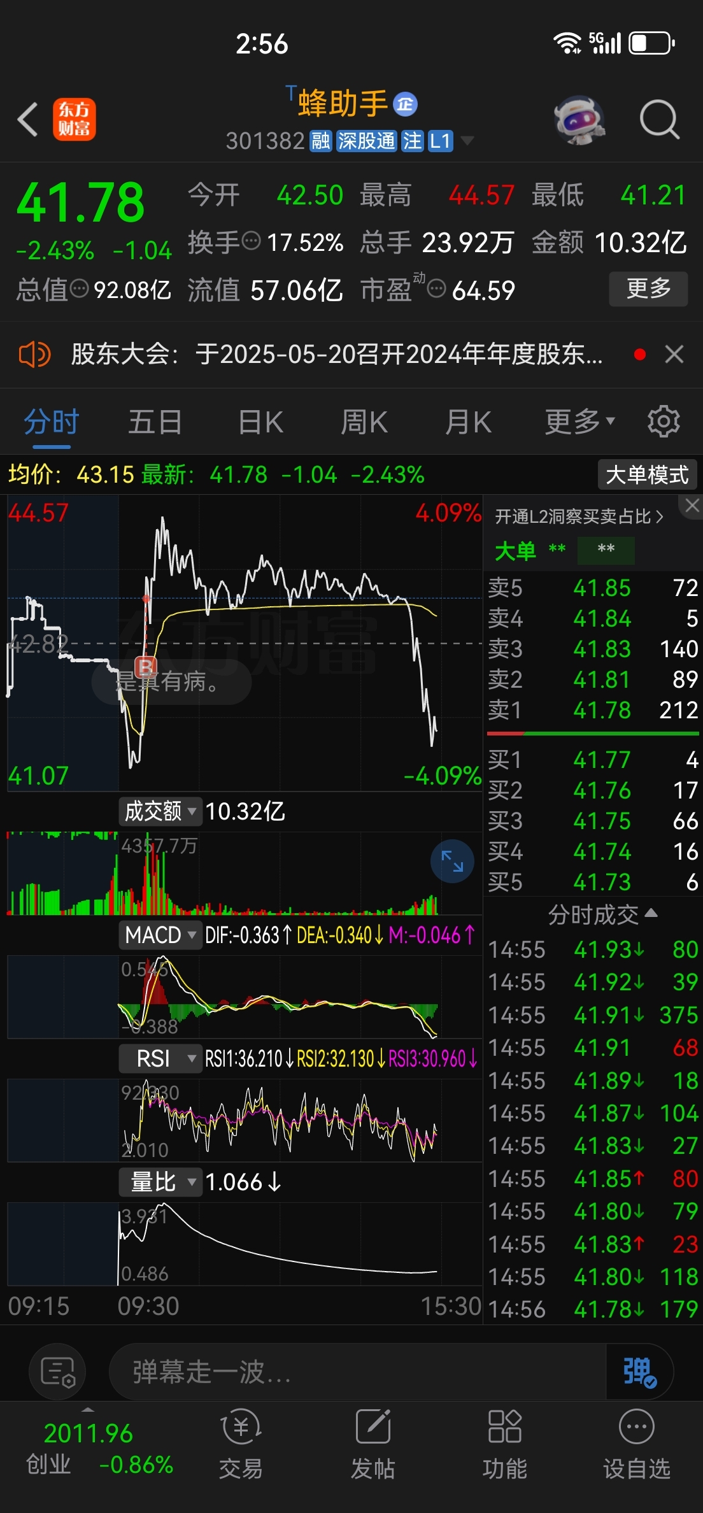Select 买1 order row at 41.77
This screenshot has width=703, height=1513.
(593, 760)
